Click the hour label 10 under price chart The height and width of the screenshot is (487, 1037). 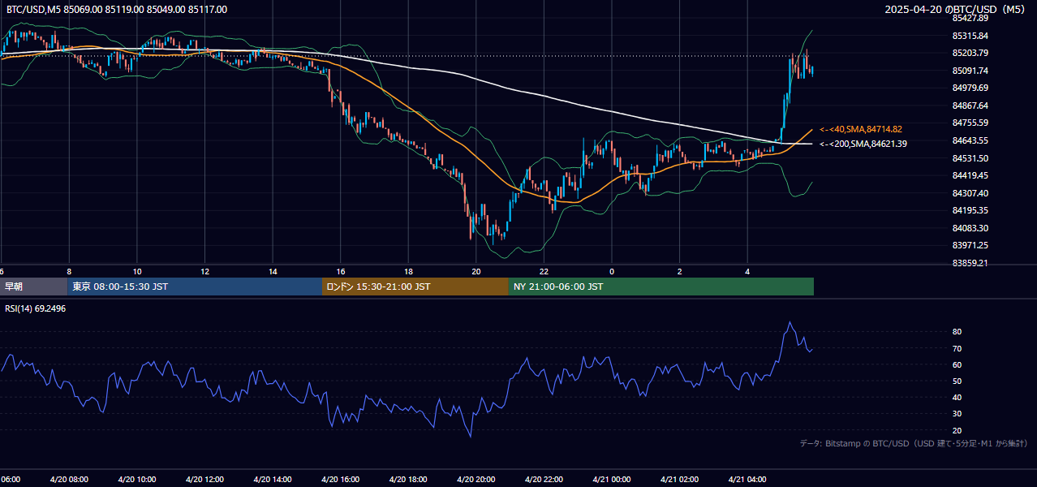(137, 272)
